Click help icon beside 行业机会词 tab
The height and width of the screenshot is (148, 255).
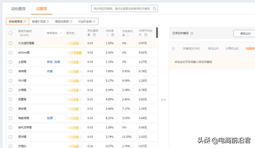click(x=94, y=22)
